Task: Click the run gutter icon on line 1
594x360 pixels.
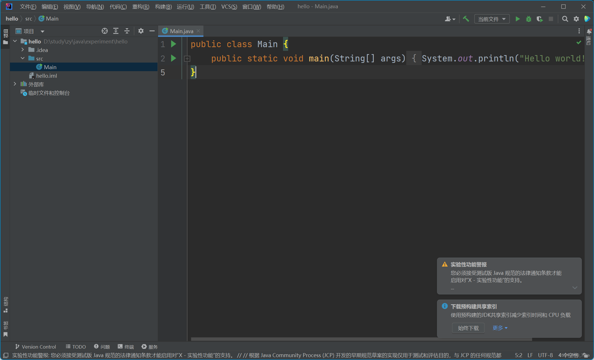Action: coord(174,44)
